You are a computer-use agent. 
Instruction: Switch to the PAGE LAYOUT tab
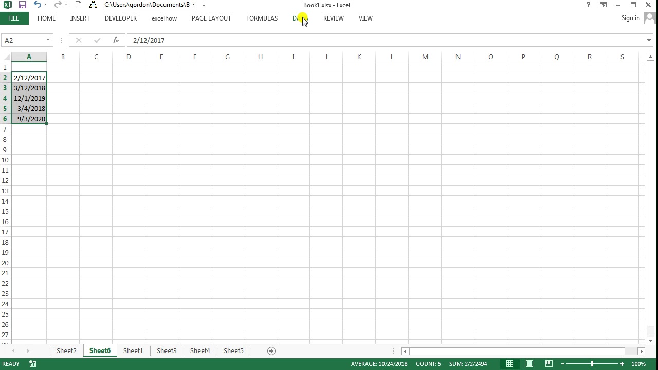pos(211,18)
